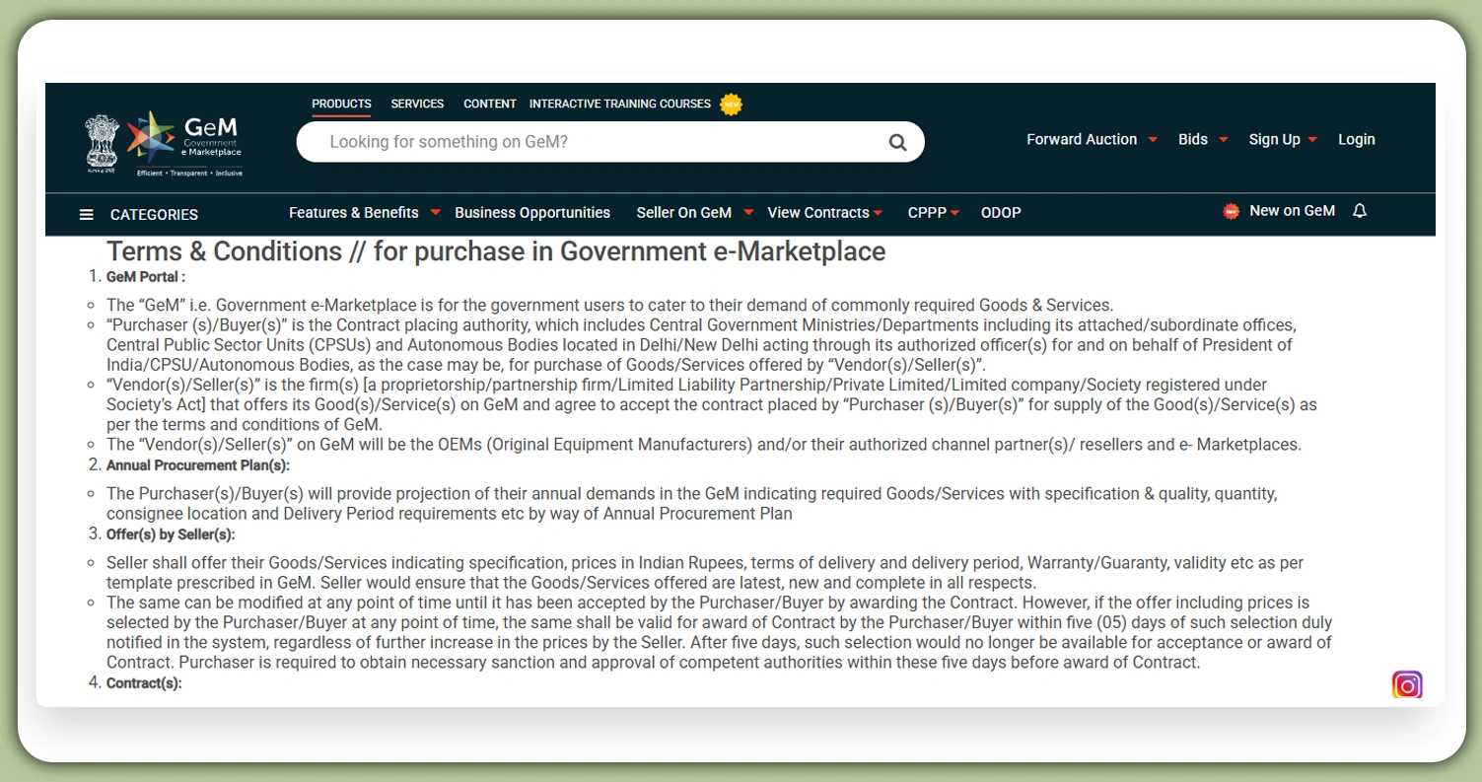Open the CPPP dropdown

pyautogui.click(x=927, y=212)
